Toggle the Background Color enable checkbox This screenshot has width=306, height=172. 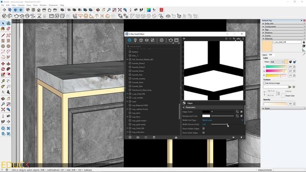pos(241,116)
